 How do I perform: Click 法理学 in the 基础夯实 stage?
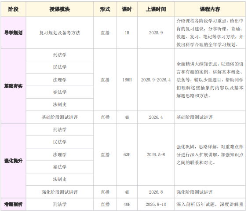click(60, 80)
